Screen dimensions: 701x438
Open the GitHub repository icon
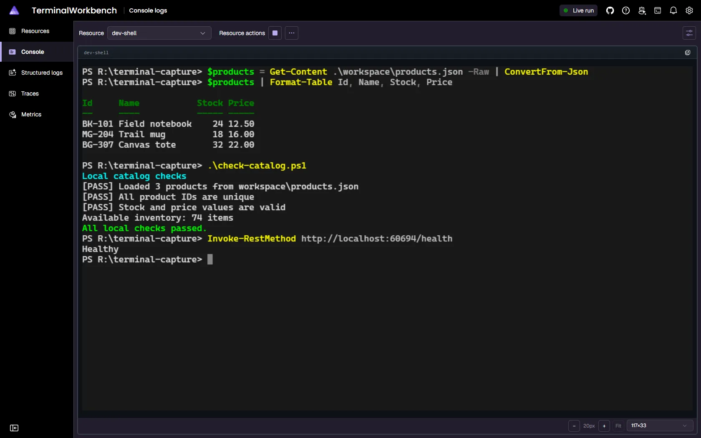[x=610, y=10]
